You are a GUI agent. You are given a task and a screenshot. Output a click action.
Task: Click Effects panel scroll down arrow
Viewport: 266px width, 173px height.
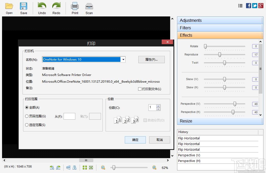(261, 115)
